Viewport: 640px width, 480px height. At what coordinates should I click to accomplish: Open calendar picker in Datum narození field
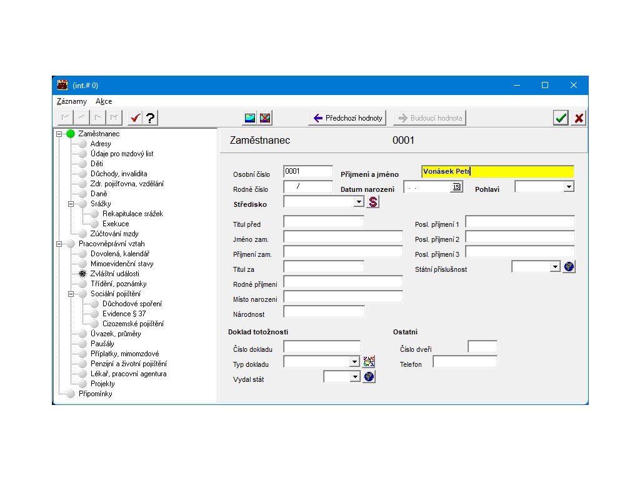click(456, 187)
